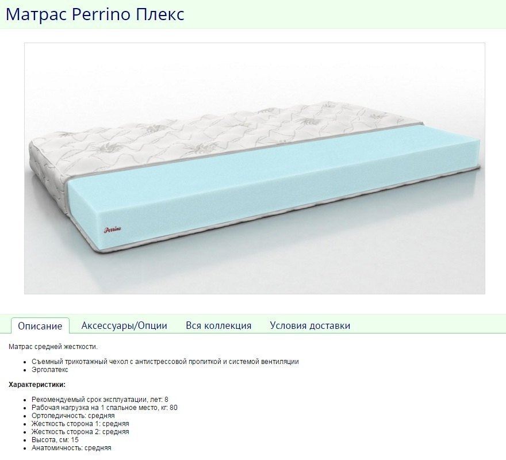The width and height of the screenshot is (506, 460).
Task: Click the Жесткость сторона 2 line
Action: pos(80,432)
